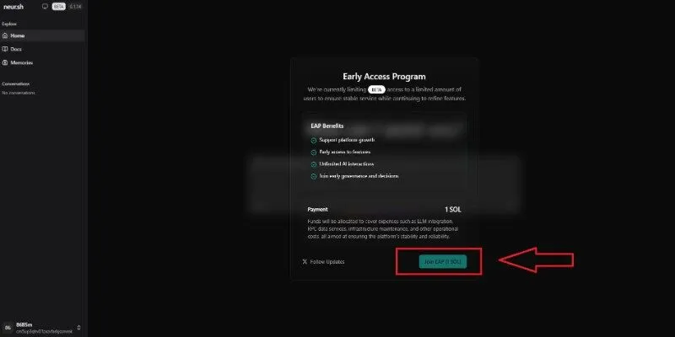Click checkmark beside Early access to features
This screenshot has width=675, height=337.
314,152
